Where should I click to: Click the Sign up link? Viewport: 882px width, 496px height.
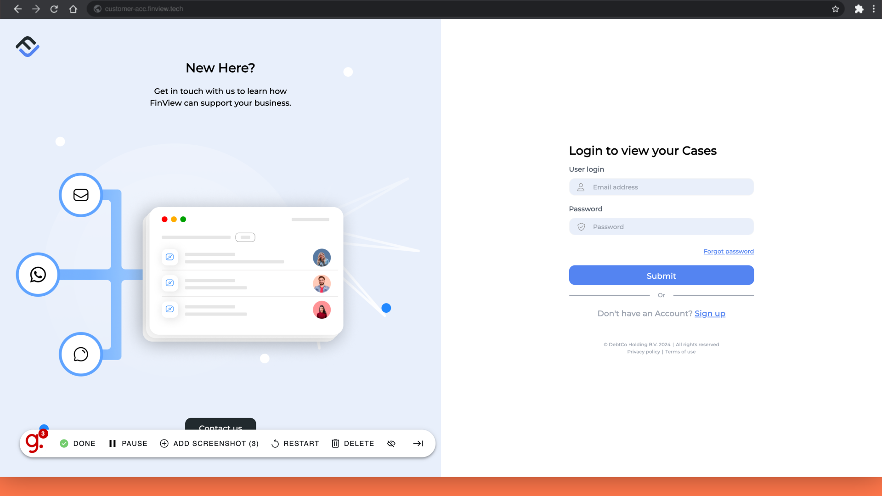click(x=710, y=313)
